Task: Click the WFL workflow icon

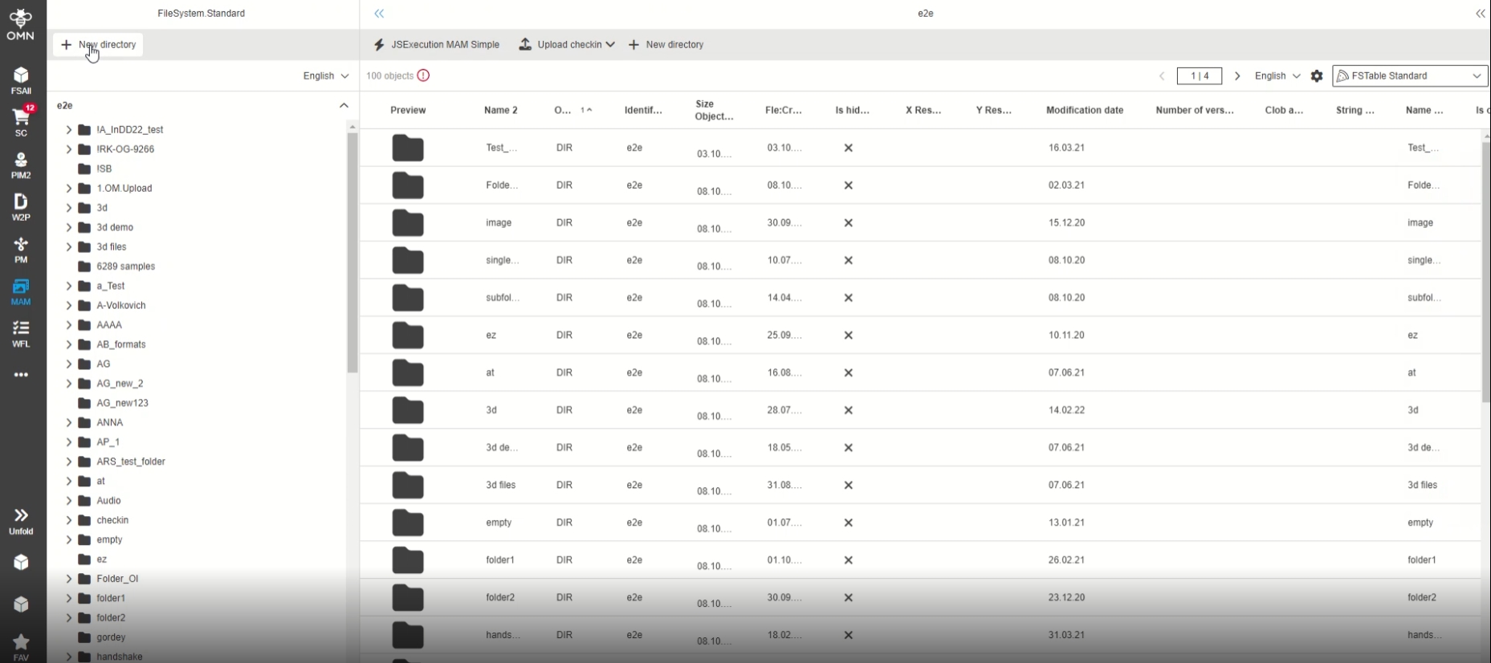Action: point(21,333)
